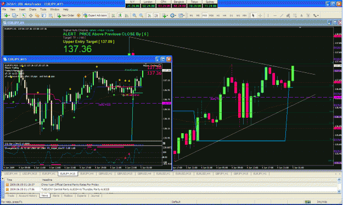
Task: Zoom out on the chart
Action: tap(141, 15)
